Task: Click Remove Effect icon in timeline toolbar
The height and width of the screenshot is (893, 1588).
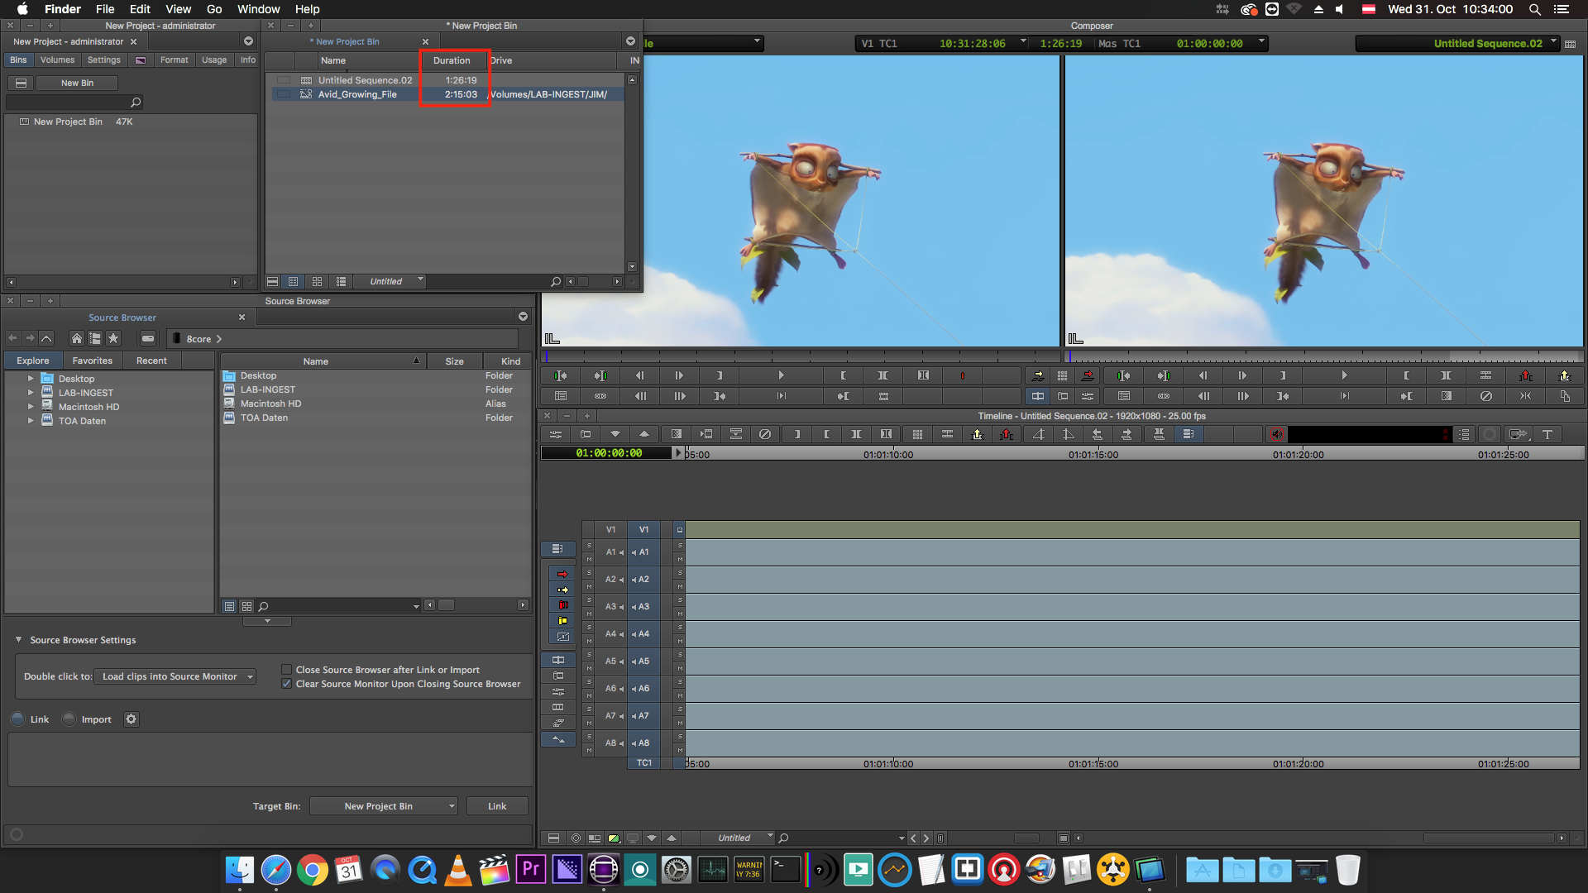Action: pos(765,434)
